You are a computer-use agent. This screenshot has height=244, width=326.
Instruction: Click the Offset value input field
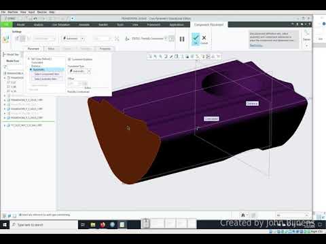(x=75, y=83)
